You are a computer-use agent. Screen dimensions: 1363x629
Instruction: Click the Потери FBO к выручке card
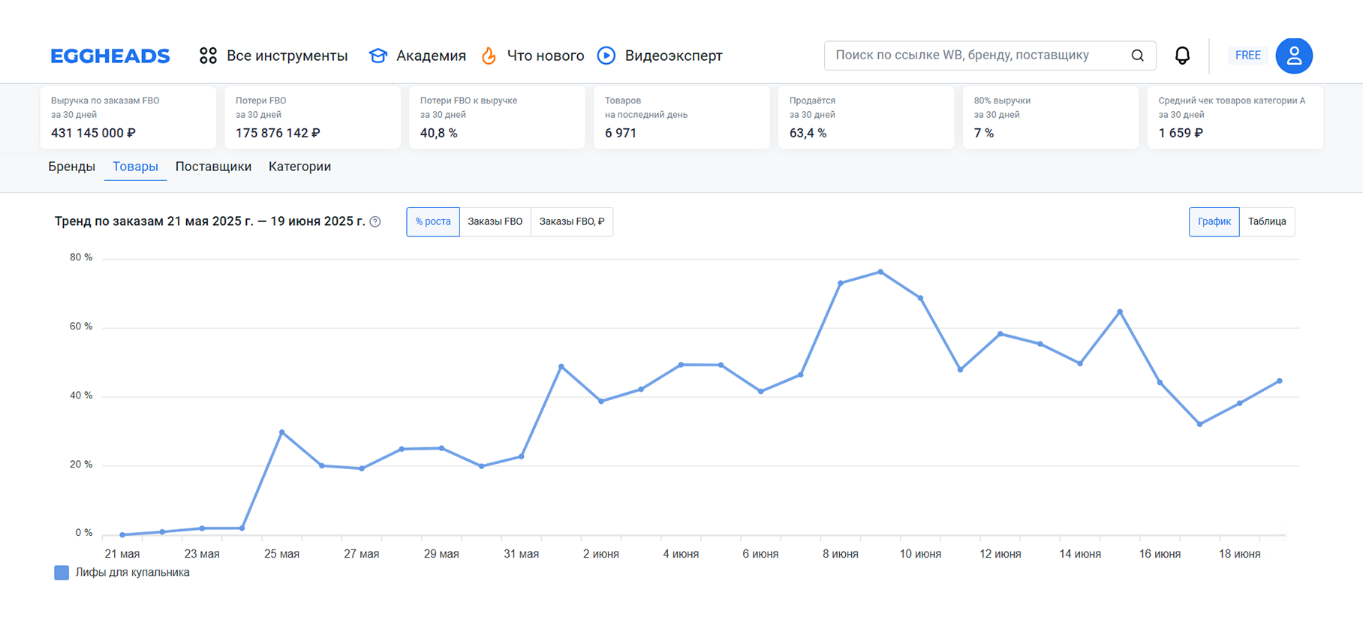[x=497, y=117]
